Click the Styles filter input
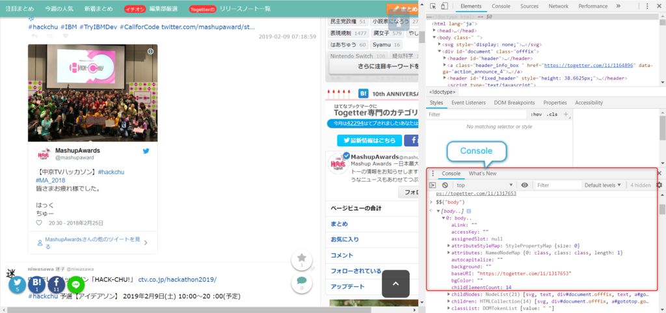 pyautogui.click(x=477, y=115)
